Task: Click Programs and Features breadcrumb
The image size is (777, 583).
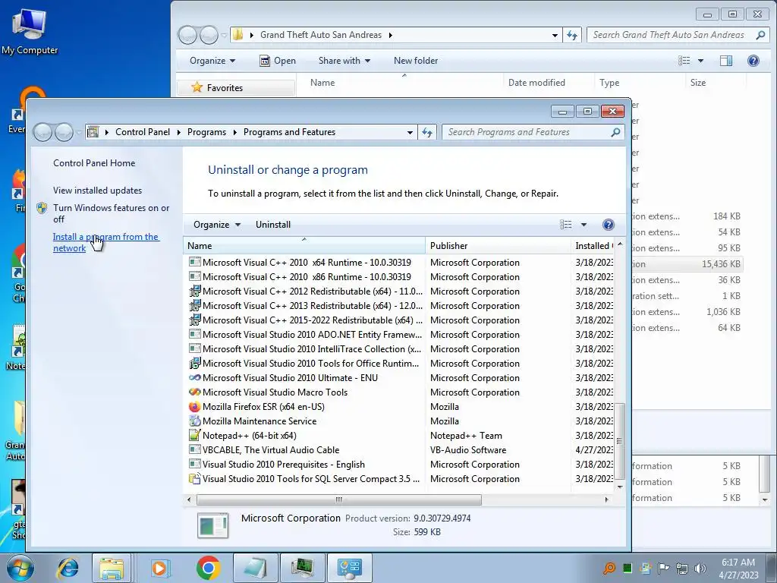Action: pos(289,132)
